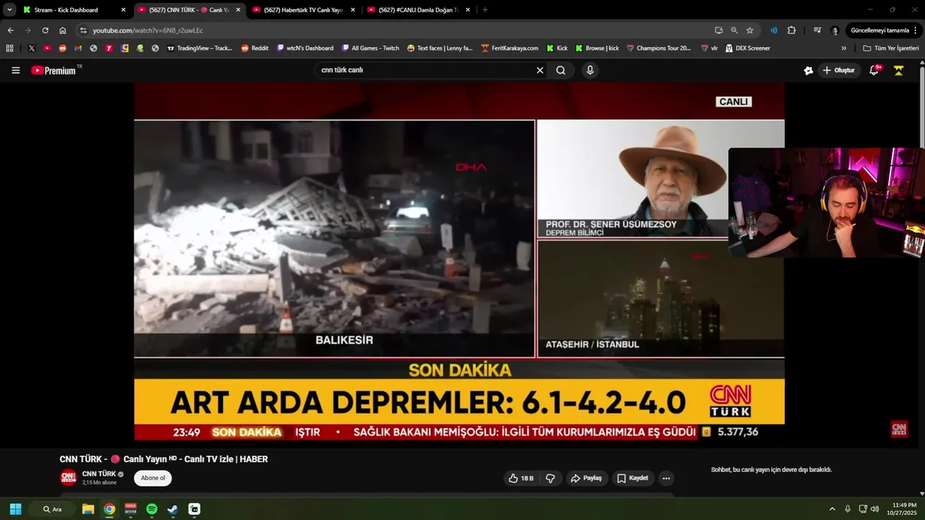Viewport: 925px width, 520px height.
Task: Click the YouTube search magnifier button
Action: tap(561, 70)
